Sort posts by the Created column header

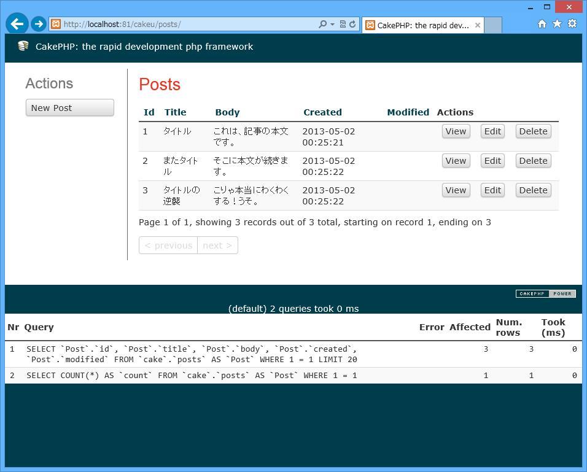pyautogui.click(x=322, y=112)
